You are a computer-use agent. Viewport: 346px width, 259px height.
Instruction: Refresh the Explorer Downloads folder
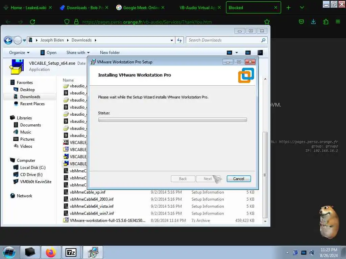(x=179, y=40)
